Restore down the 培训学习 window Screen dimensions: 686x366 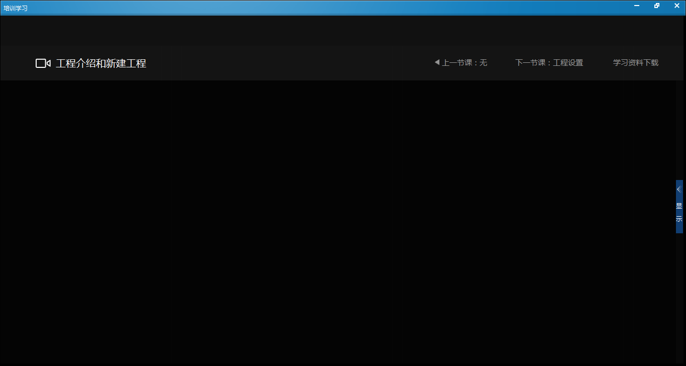657,6
